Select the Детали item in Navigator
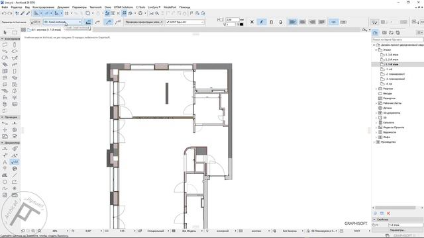424x238 pixels. pyautogui.click(x=388, y=108)
